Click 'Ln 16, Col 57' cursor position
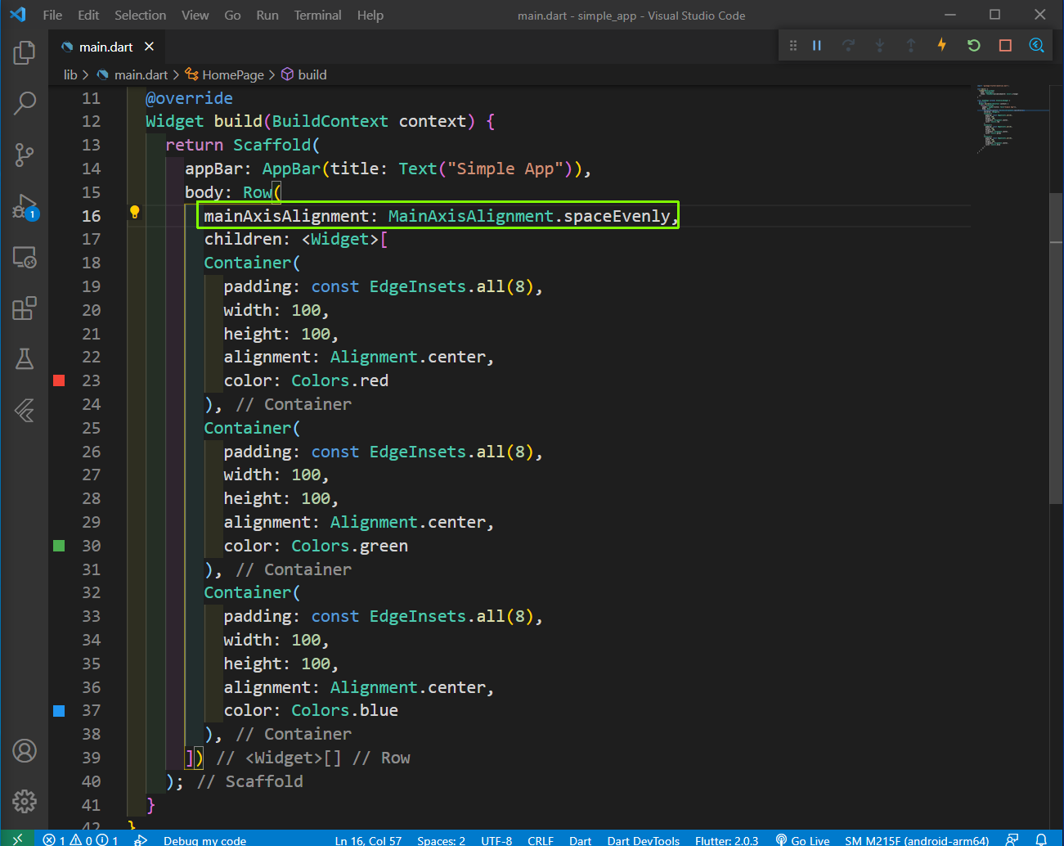Image resolution: width=1064 pixels, height=846 pixels. [x=368, y=840]
